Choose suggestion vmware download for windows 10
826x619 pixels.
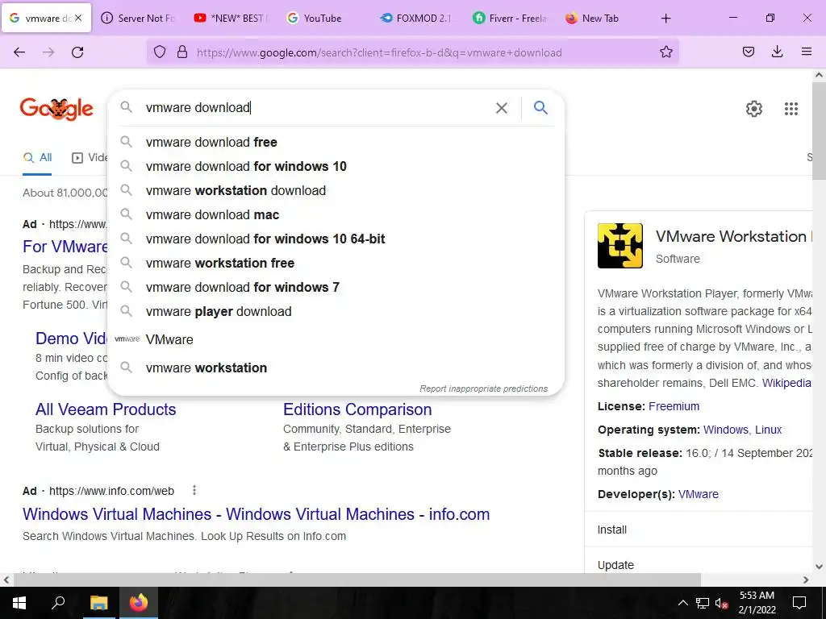[336, 166]
